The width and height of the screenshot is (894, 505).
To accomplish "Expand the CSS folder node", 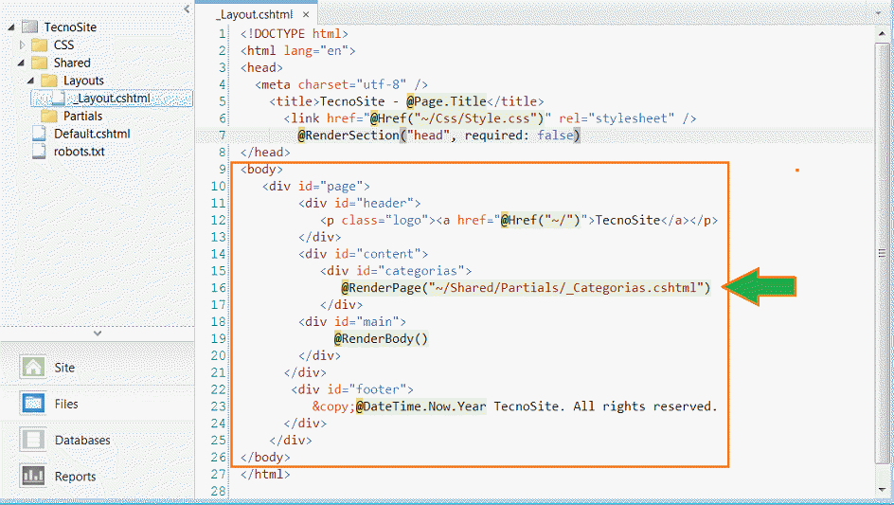I will tap(22, 45).
